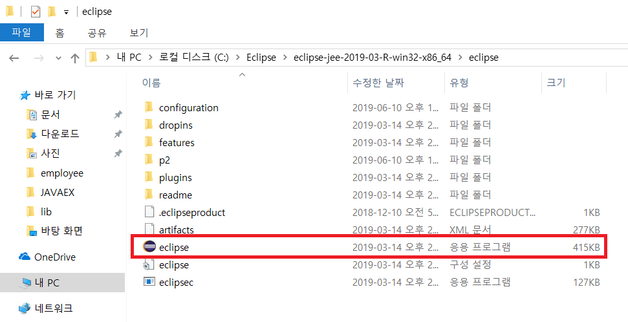Expand the chevron after Eclipse in address bar
The image size is (628, 322).
pos(285,58)
